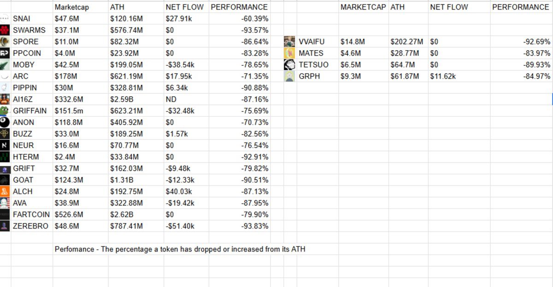Select the PPCOIN logo icon
The height and width of the screenshot is (287, 553).
click(x=5, y=53)
